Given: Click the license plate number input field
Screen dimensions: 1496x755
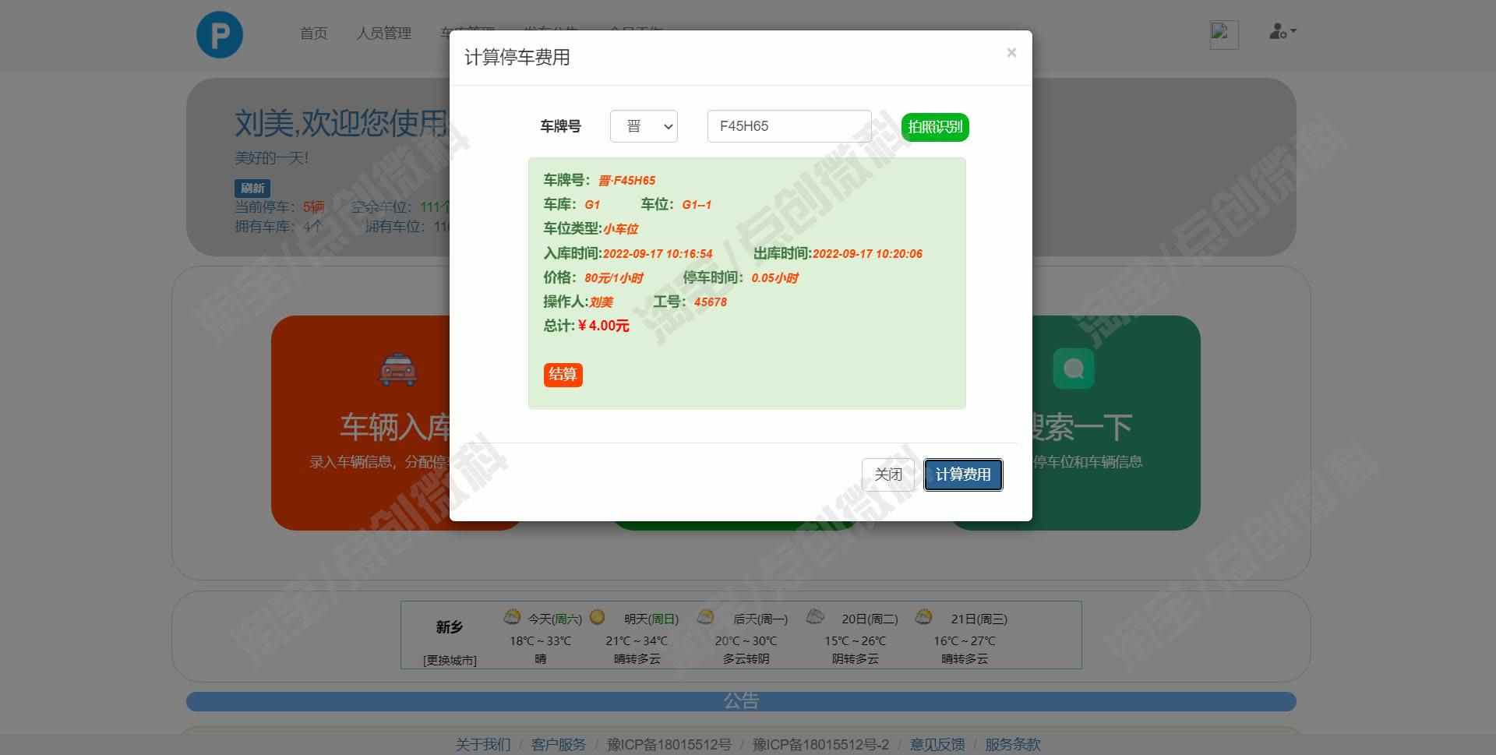Looking at the screenshot, I should [x=789, y=126].
